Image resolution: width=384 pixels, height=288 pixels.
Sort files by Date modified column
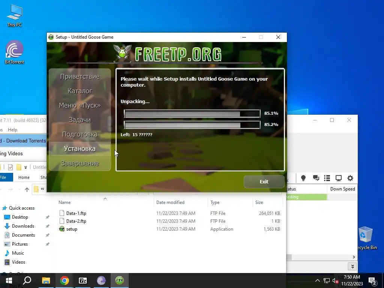pos(171,202)
